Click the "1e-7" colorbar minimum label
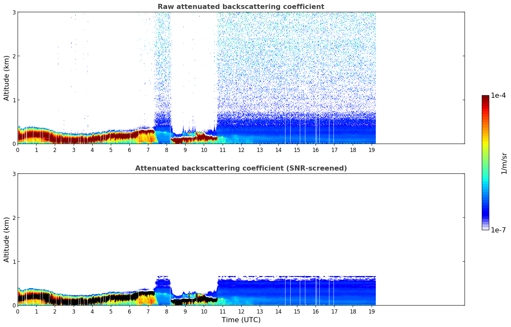 tap(498, 230)
